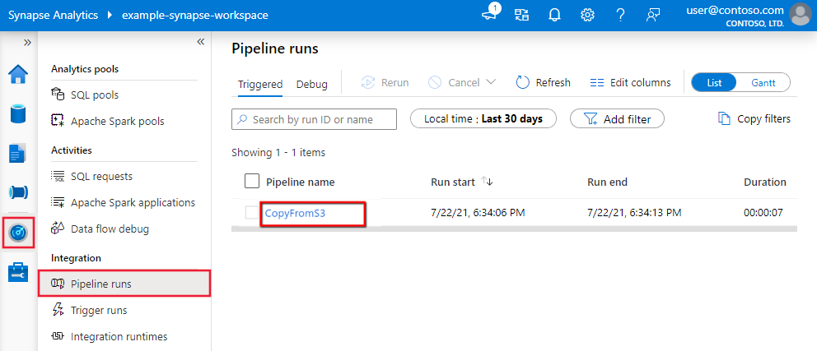Click the help question mark icon
This screenshot has height=351, width=817.
620,15
